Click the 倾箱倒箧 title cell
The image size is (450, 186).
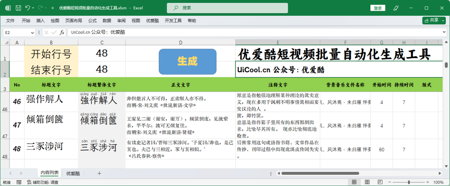(x=51, y=125)
